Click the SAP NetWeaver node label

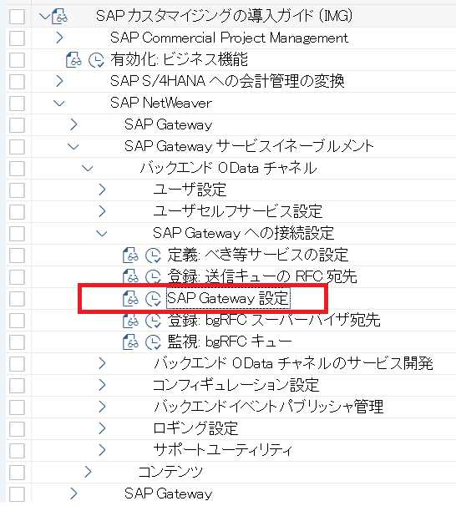[x=161, y=103]
